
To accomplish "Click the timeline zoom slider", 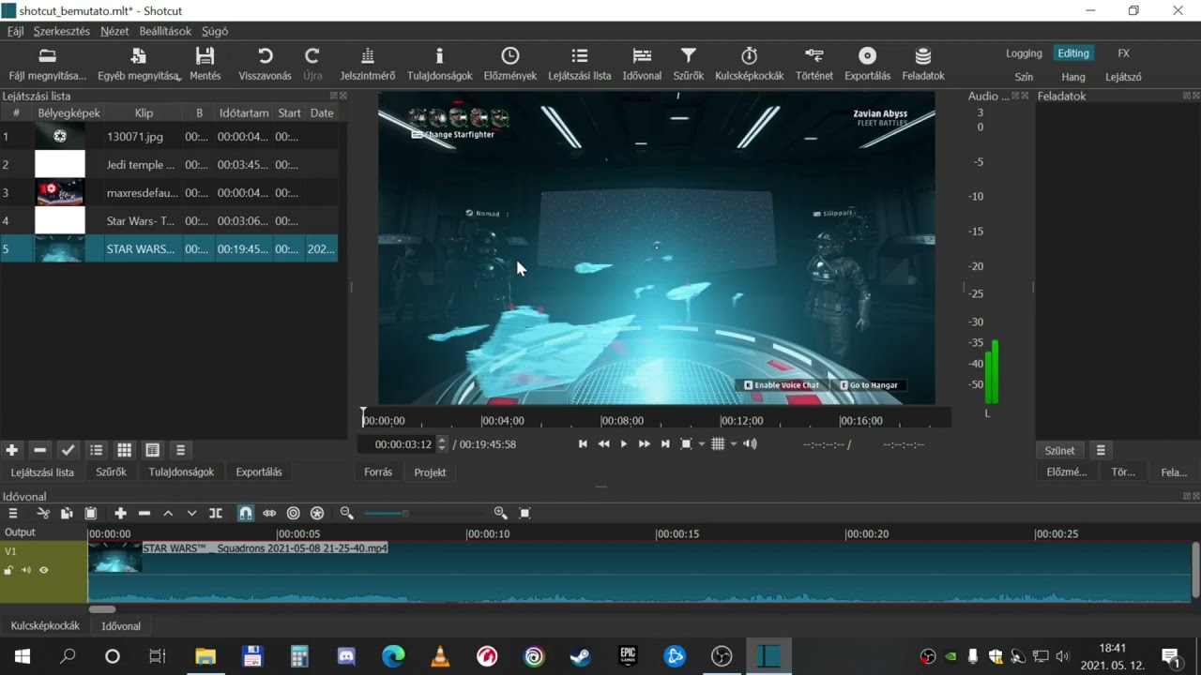I will [424, 513].
